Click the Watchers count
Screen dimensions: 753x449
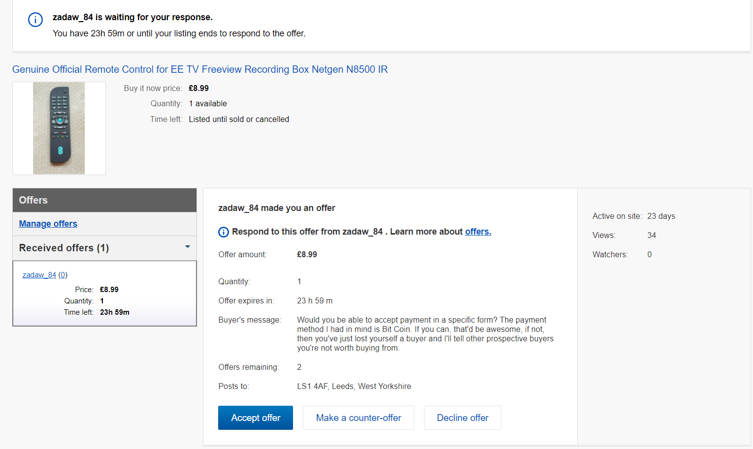coord(649,254)
